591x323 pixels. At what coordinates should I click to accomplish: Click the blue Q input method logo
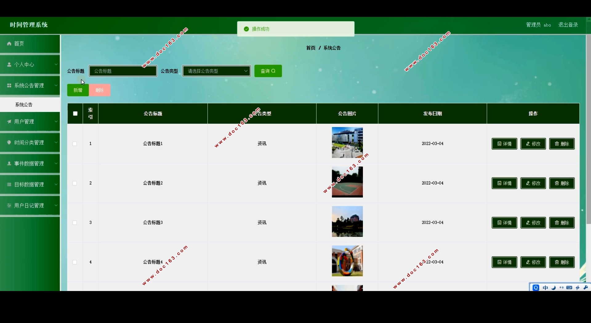[x=536, y=288]
